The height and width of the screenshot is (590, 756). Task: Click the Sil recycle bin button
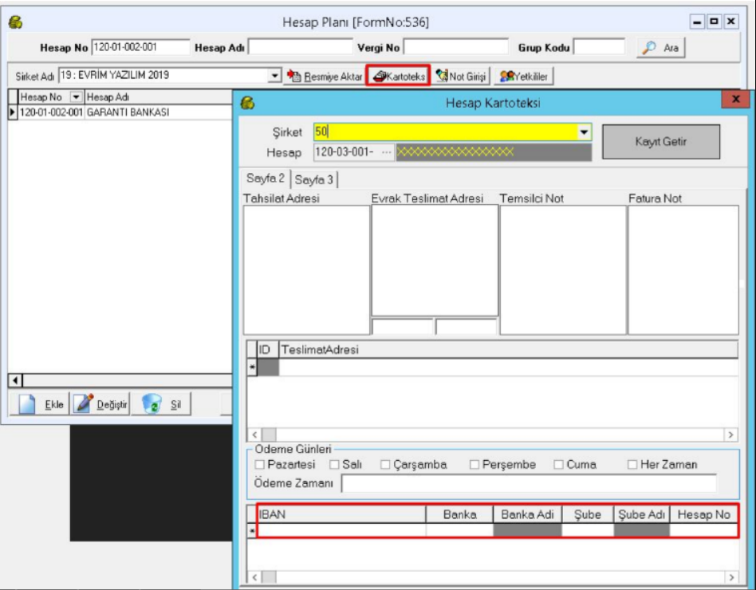161,404
